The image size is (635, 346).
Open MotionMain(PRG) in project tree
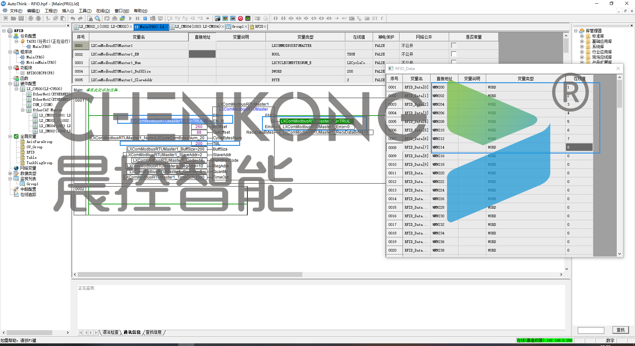point(41,62)
